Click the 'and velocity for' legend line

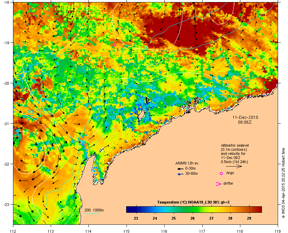[233, 154]
